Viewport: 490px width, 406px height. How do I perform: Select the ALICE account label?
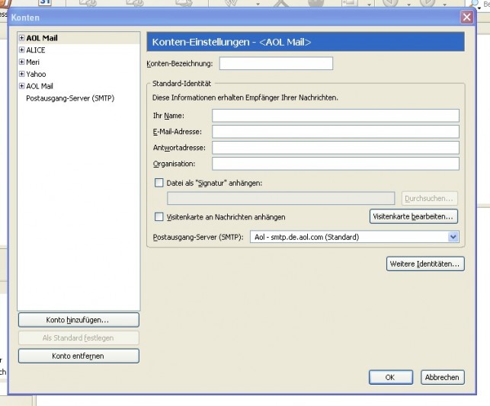[x=36, y=50]
